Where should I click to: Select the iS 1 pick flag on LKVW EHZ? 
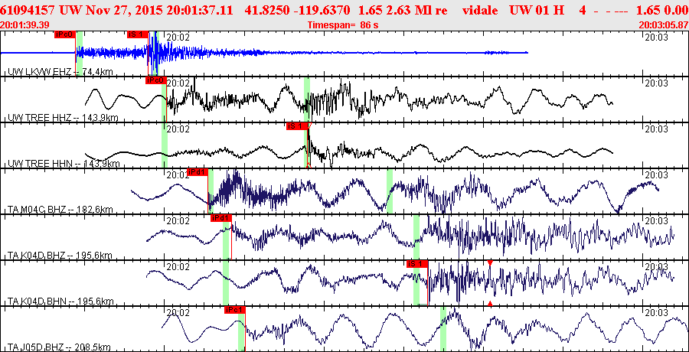tap(136, 34)
